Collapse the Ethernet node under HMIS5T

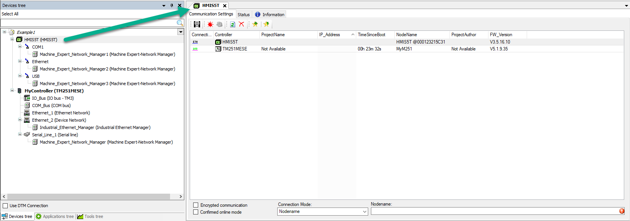pos(20,61)
